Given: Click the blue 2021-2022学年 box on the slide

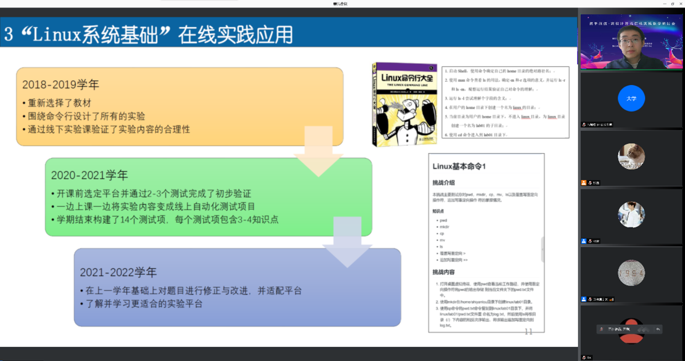Looking at the screenshot, I should tap(237, 287).
